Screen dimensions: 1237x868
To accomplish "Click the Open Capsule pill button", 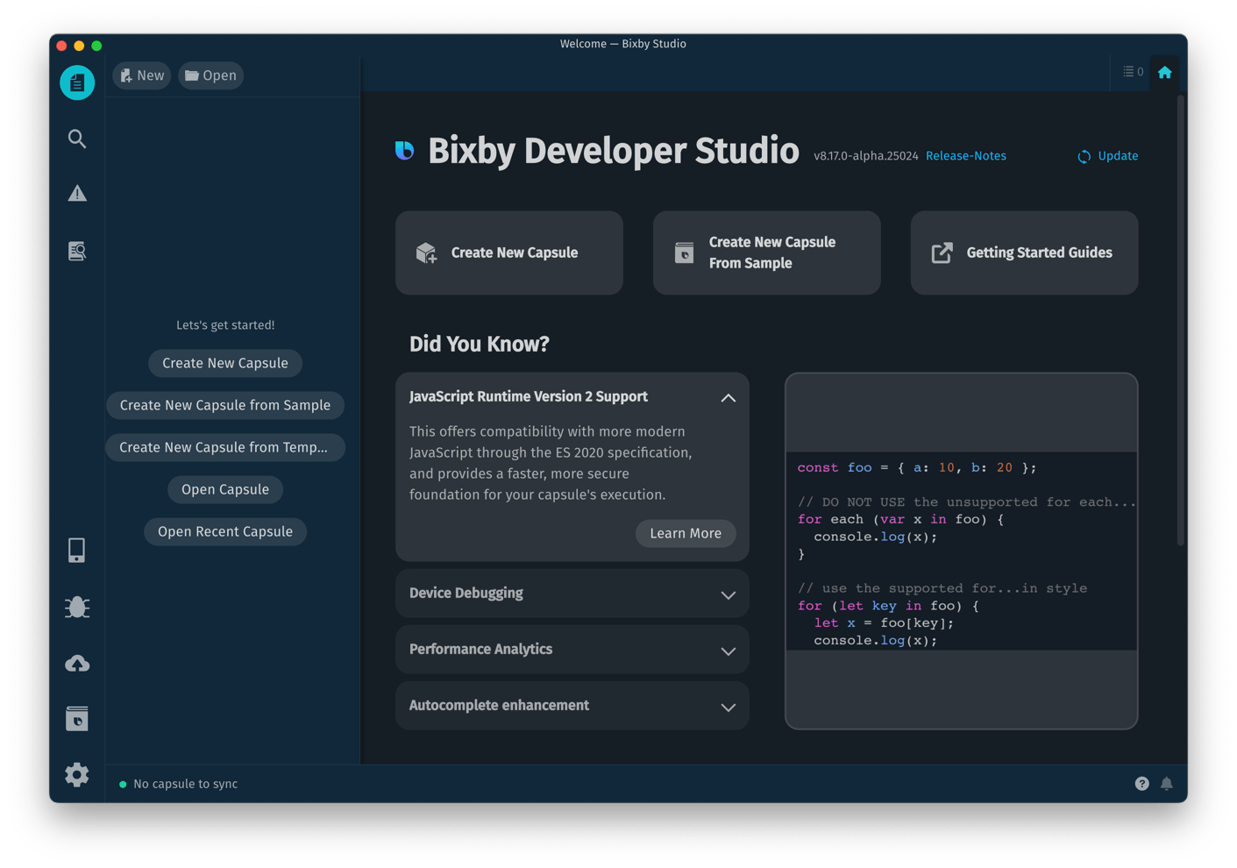I will [225, 489].
